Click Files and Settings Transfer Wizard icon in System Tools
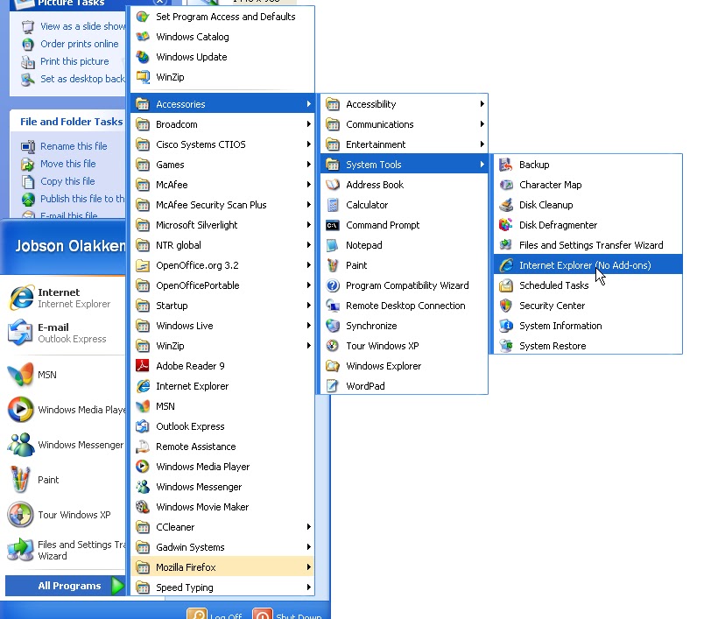The image size is (718, 619). click(x=505, y=245)
